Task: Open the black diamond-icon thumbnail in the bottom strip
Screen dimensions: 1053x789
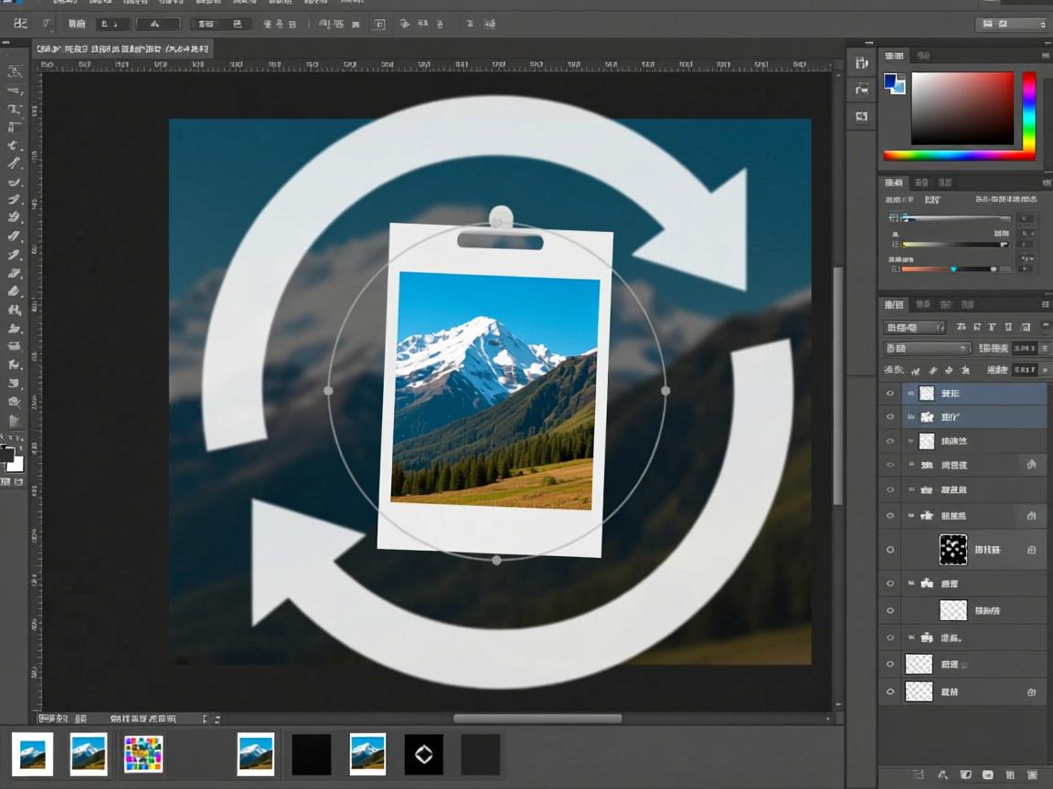Action: pos(423,754)
